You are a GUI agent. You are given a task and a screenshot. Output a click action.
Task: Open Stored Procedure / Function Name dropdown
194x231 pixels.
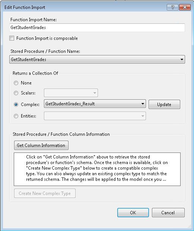point(97,60)
